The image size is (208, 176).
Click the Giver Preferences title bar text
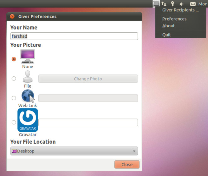(x=38, y=16)
